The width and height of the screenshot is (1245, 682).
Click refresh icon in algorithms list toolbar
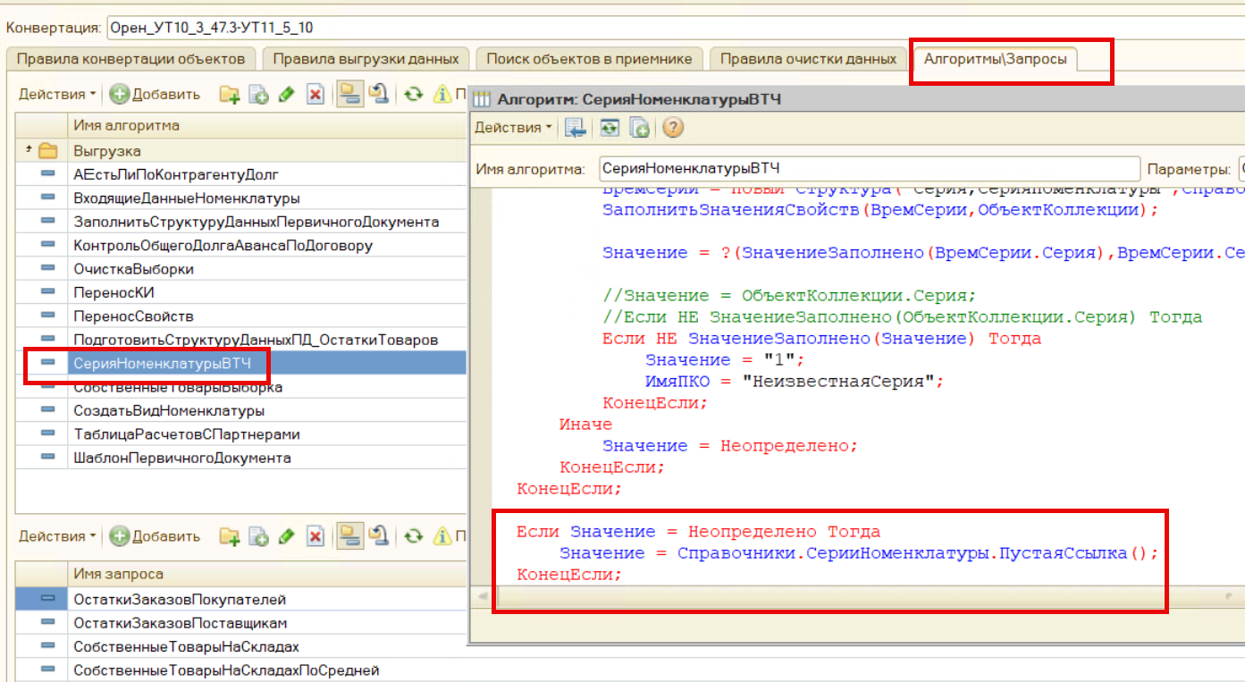[x=412, y=95]
